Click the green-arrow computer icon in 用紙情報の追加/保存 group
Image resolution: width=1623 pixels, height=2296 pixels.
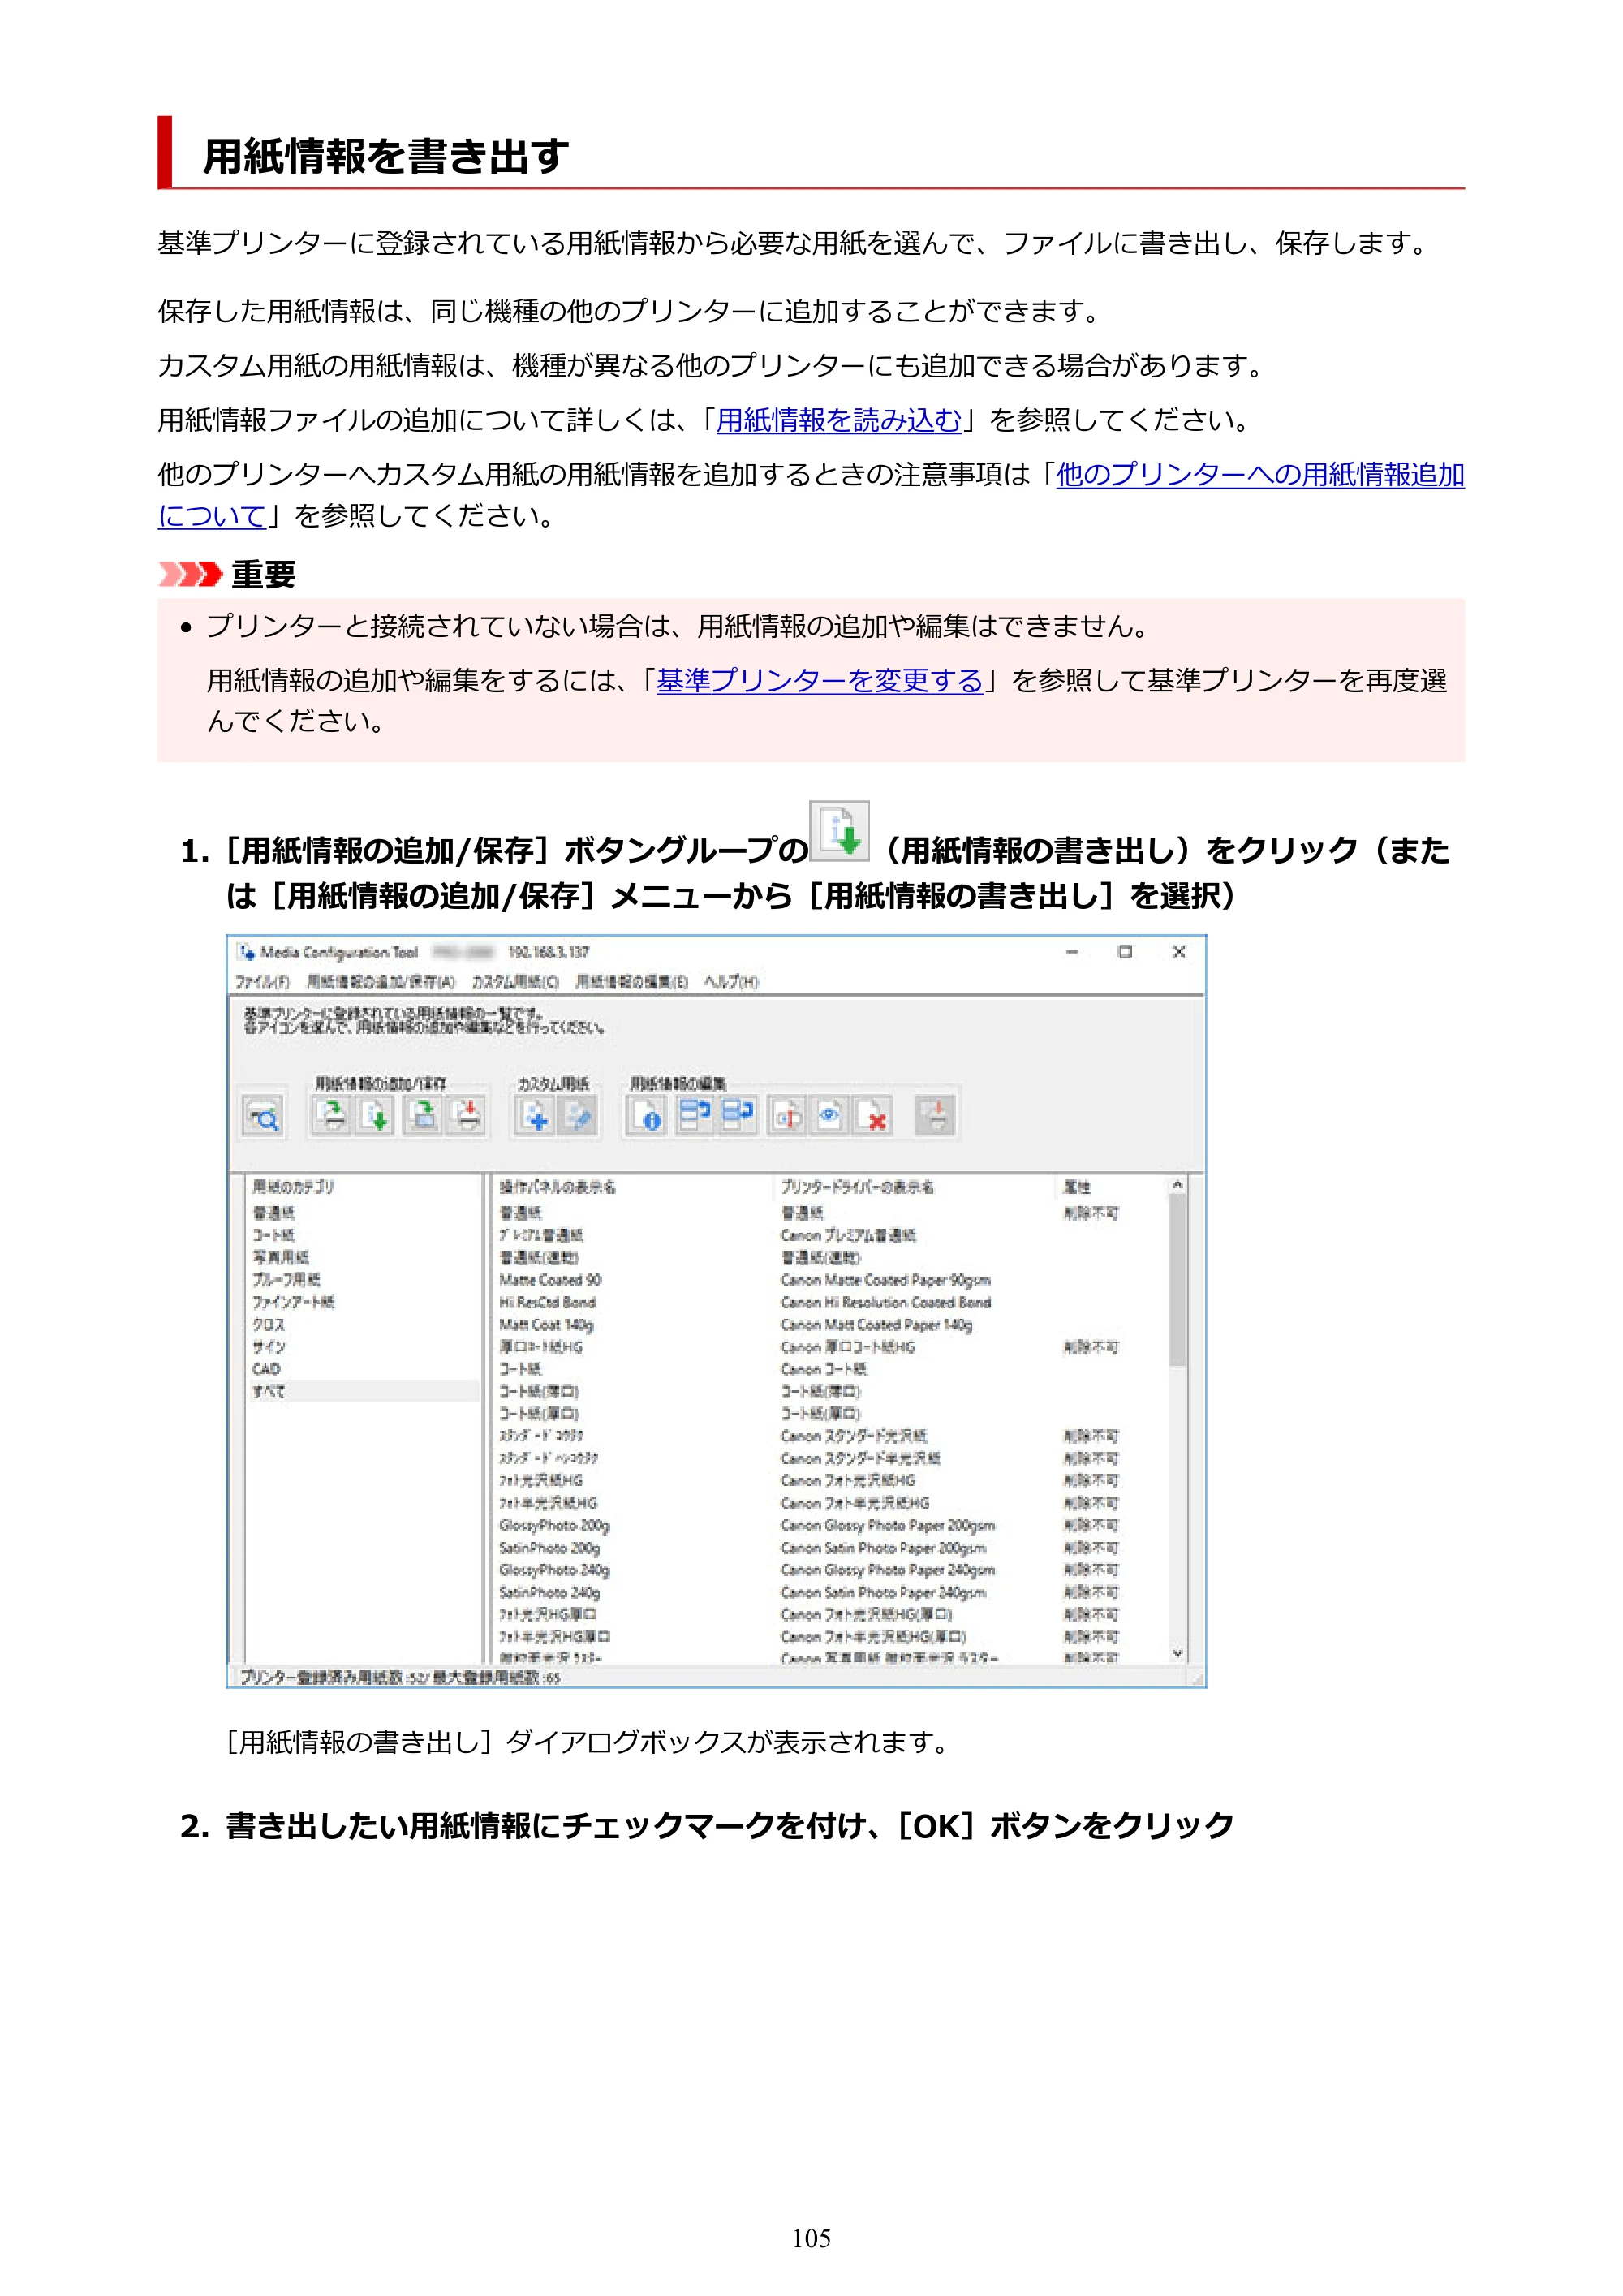[424, 1116]
